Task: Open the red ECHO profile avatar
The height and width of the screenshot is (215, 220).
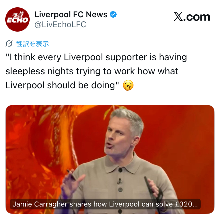Action: [x=18, y=19]
